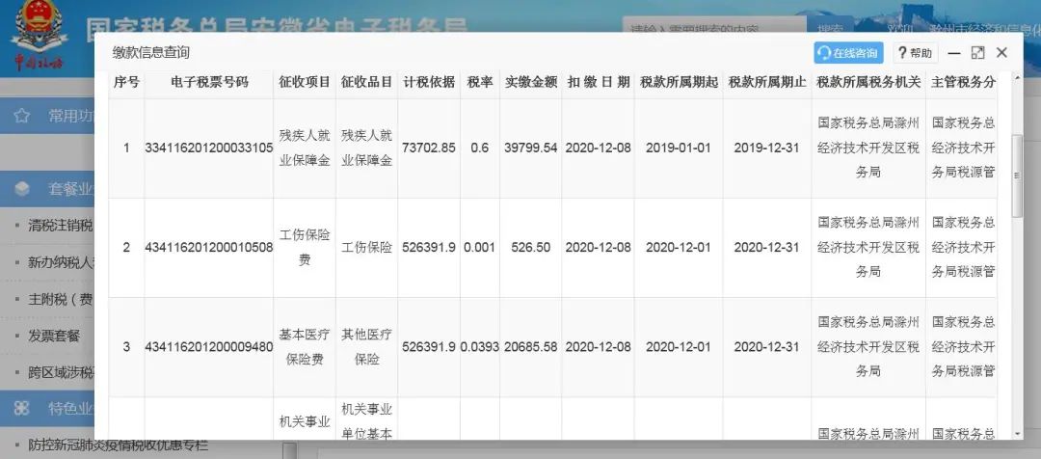1041x459 pixels.
Task: Click the scroll down arrow of table
Action: [1018, 433]
